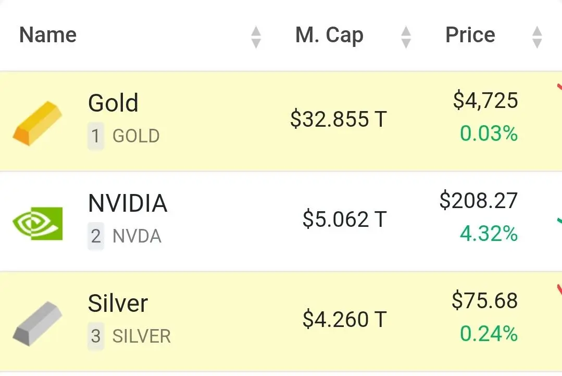Click Gold's $32.855 T market cap
Screen dimensions: 562x376
(338, 119)
